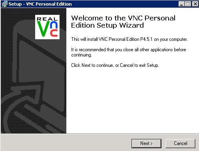The height and width of the screenshot is (151, 199).
Task: Close the VNC Setup wizard window
Action: pyautogui.click(x=195, y=4)
